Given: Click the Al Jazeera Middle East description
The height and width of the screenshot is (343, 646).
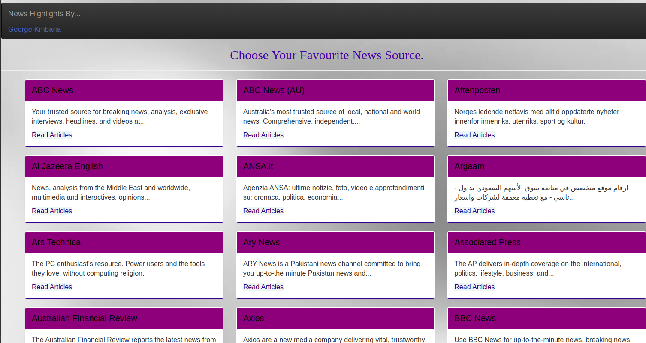Looking at the screenshot, I should 111,192.
